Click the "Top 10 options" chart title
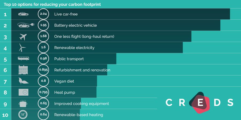This screenshot has height=120, width=241. click(x=52, y=5)
